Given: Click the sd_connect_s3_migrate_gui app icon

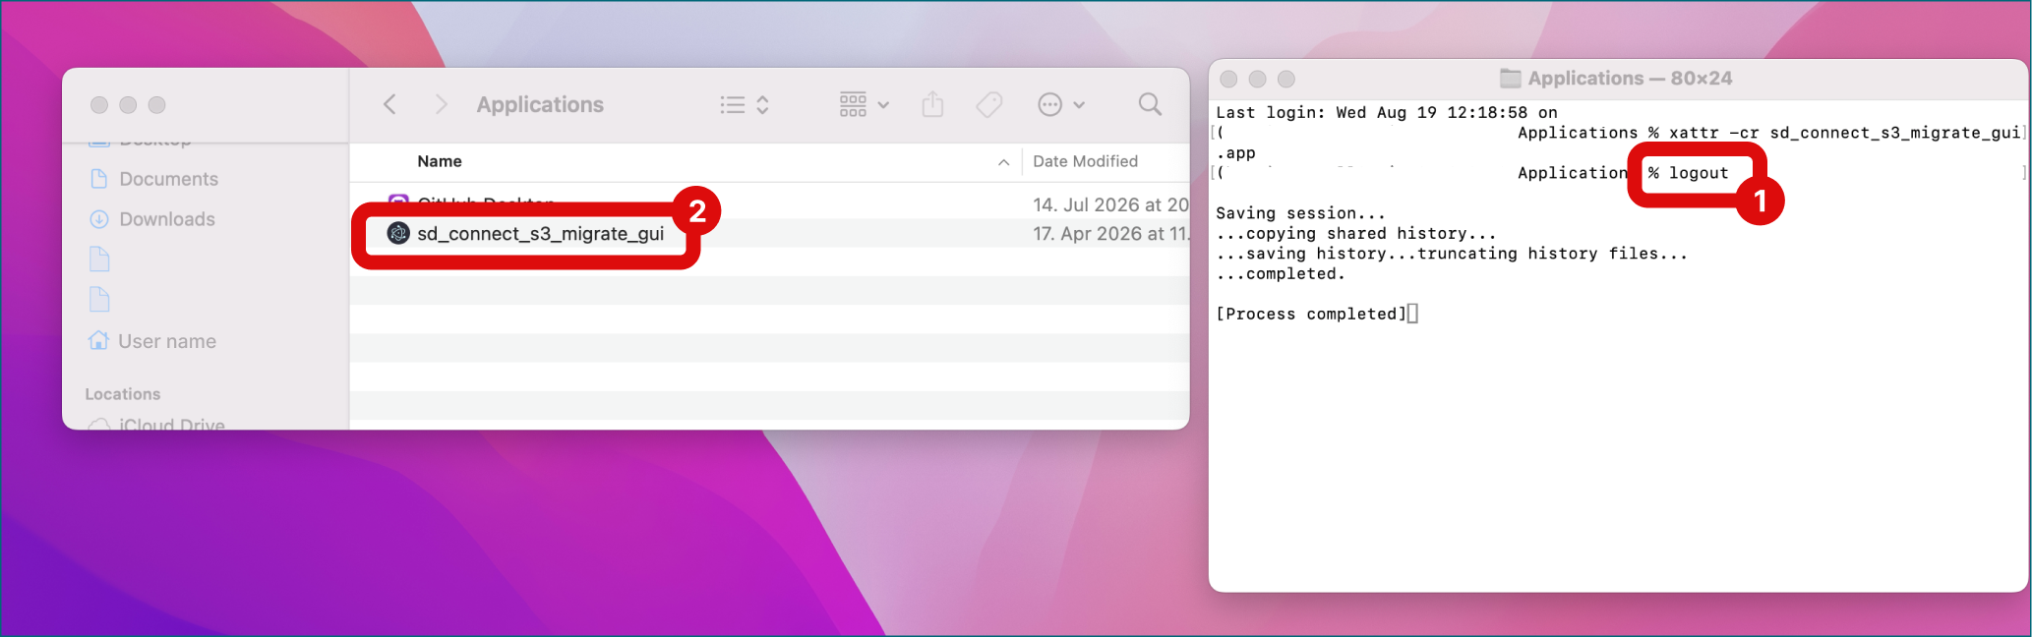Looking at the screenshot, I should pyautogui.click(x=398, y=233).
